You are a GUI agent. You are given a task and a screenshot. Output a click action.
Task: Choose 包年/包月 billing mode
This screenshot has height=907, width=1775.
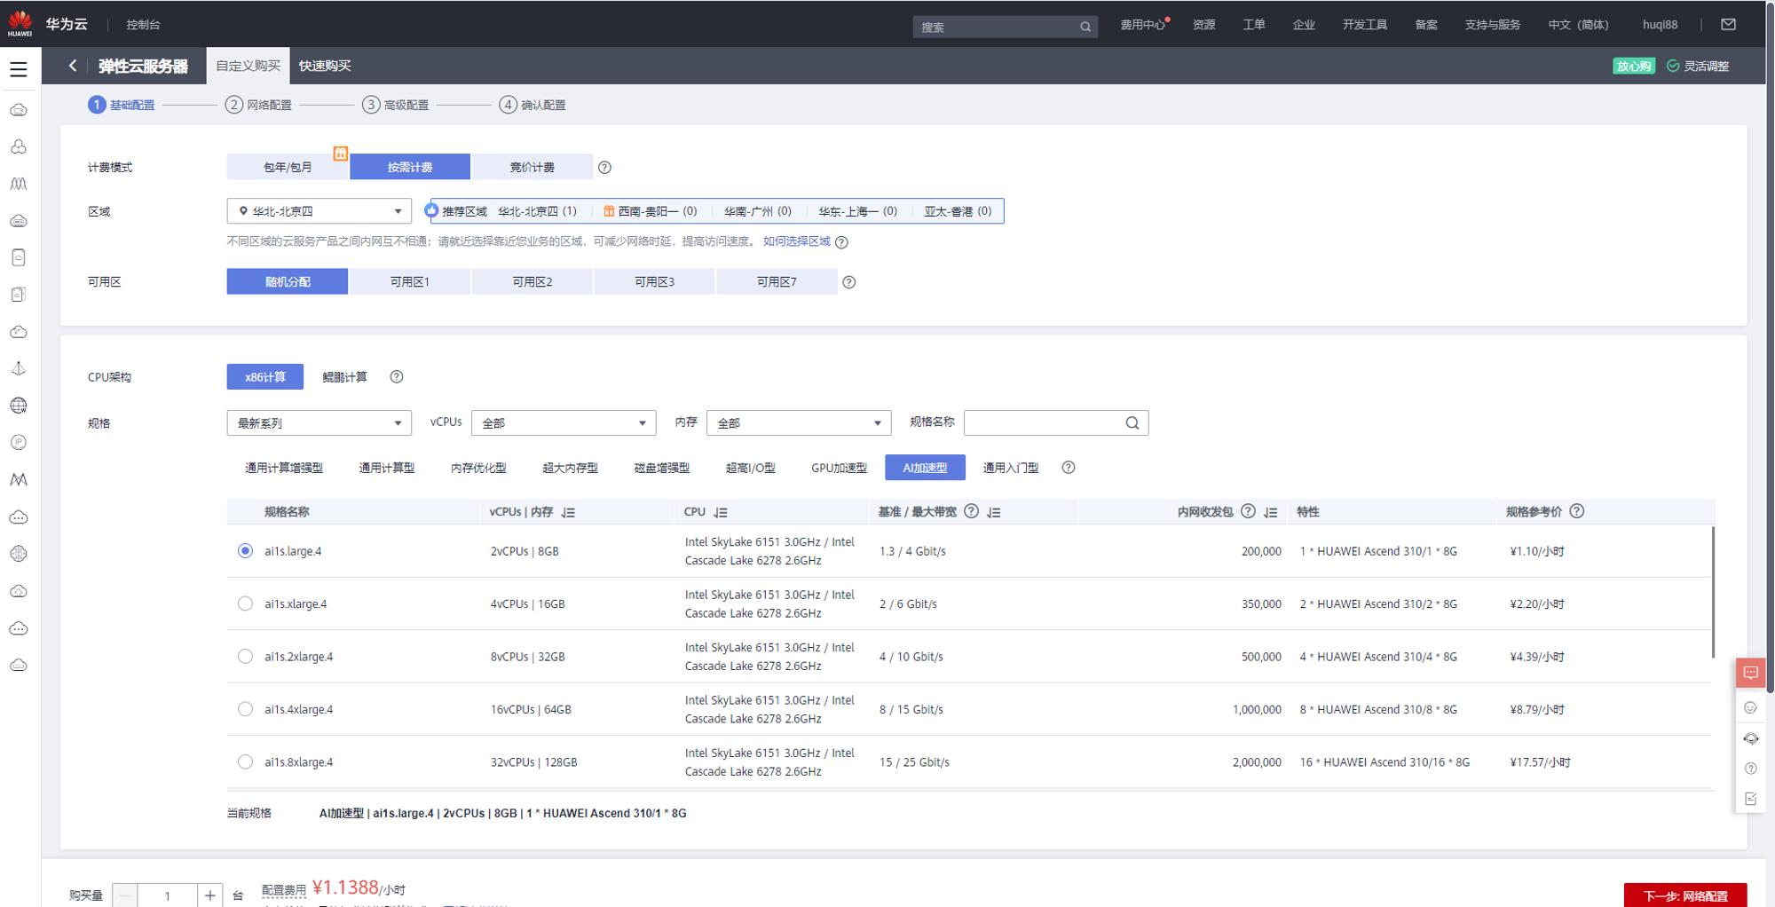(x=288, y=167)
